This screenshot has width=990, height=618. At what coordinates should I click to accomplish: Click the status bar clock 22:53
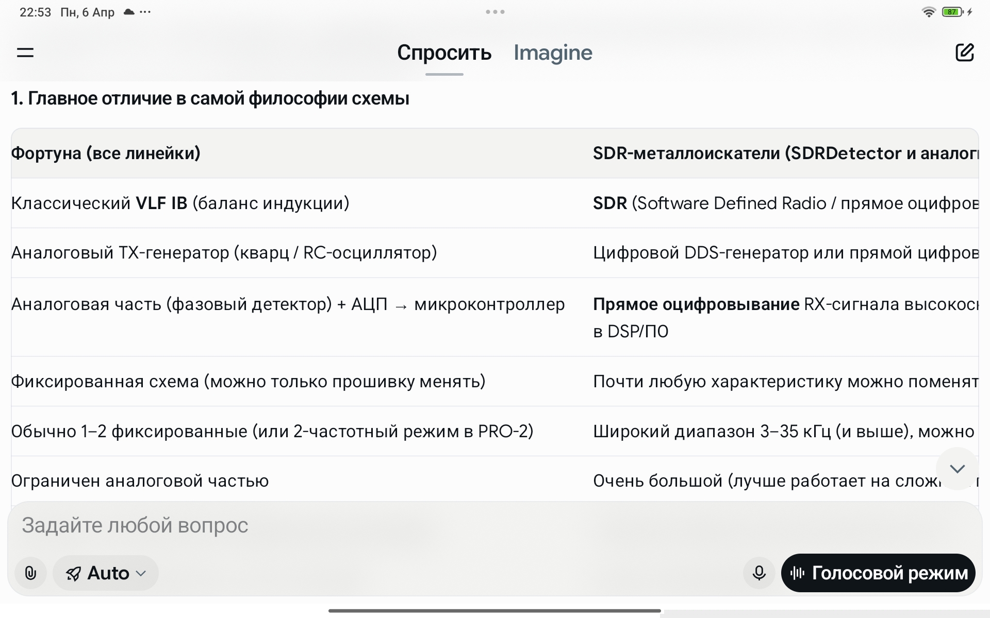(35, 12)
